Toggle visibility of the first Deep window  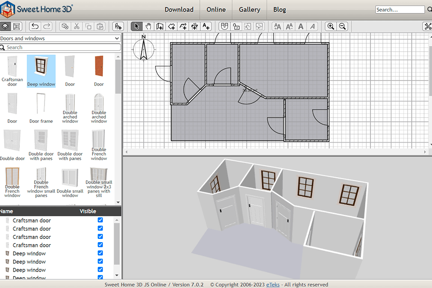(x=100, y=253)
